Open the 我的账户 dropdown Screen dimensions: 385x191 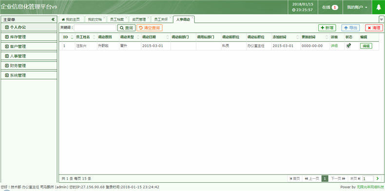tap(357, 7)
